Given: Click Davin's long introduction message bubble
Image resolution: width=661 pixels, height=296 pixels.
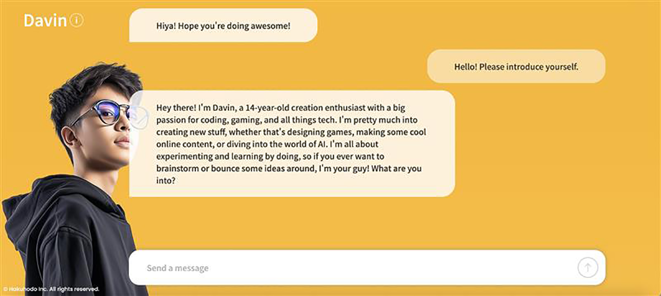Looking at the screenshot, I should (x=292, y=143).
